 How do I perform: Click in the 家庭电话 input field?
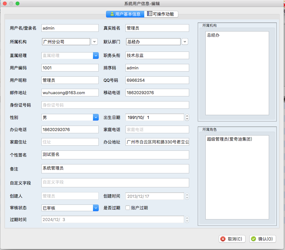[157, 129]
